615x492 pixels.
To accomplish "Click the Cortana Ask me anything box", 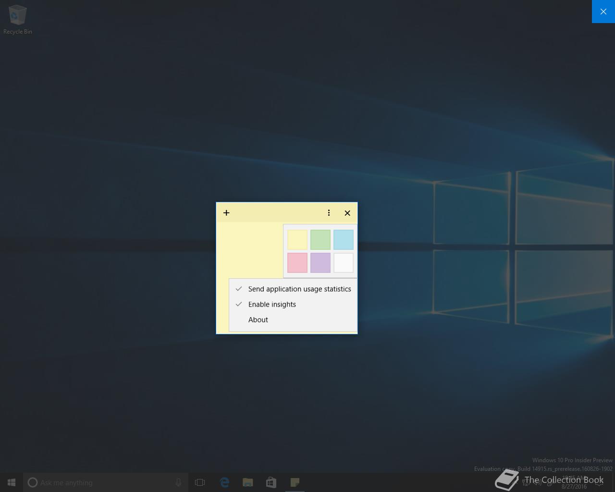I will (x=106, y=482).
